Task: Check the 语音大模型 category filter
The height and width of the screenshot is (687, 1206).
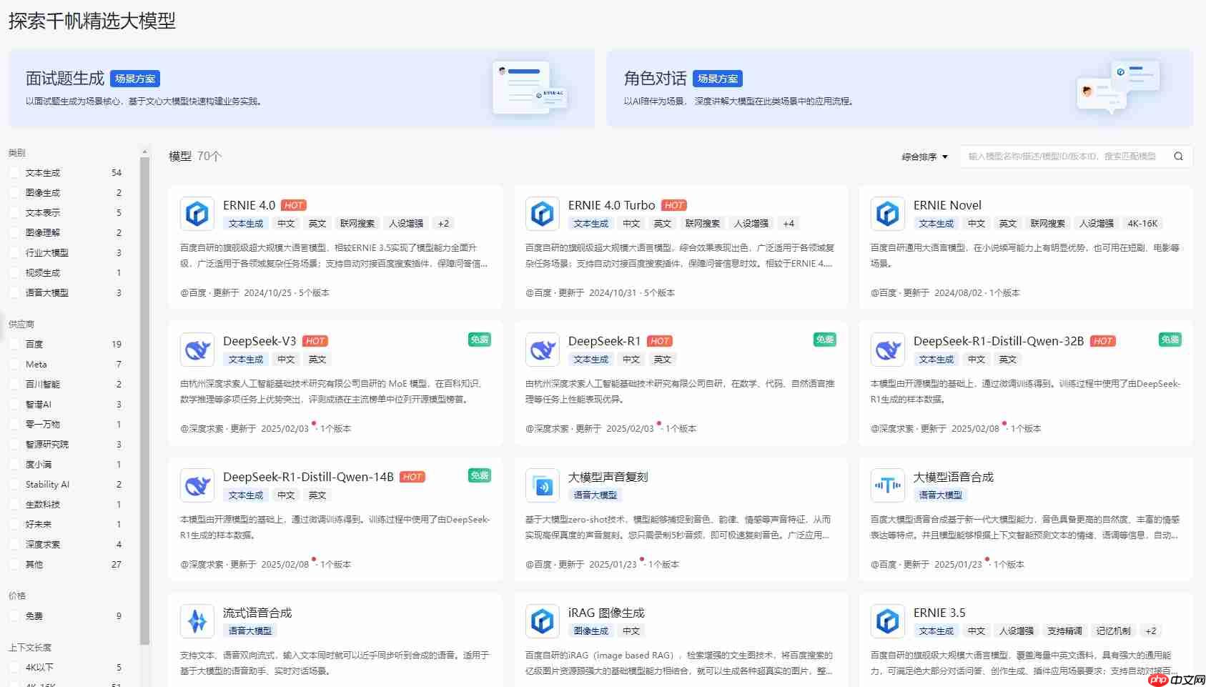Action: coord(14,292)
